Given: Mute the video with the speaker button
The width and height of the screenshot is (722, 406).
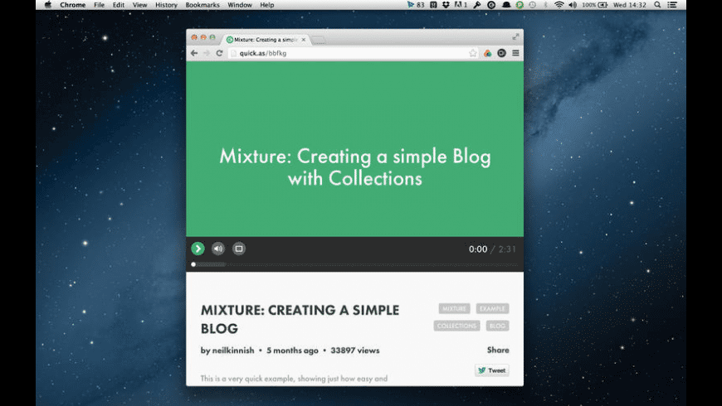Looking at the screenshot, I should tap(218, 249).
